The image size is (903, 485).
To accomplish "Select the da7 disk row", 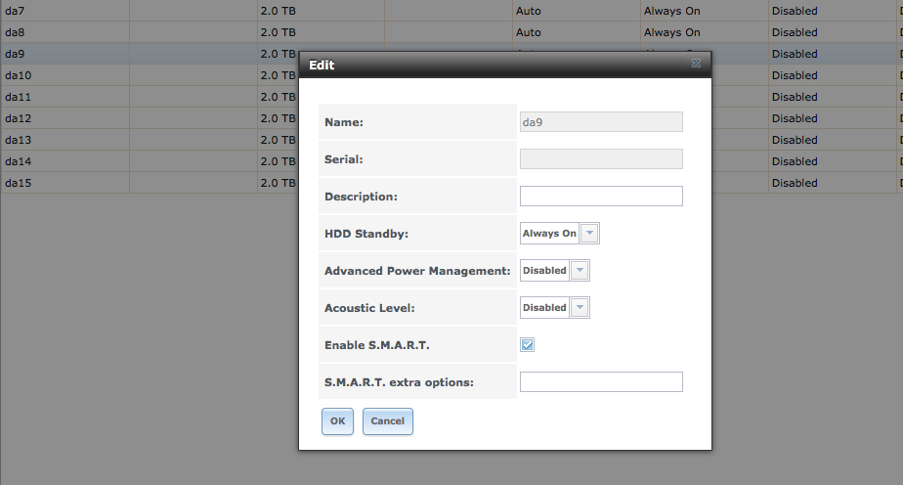I will [x=451, y=11].
